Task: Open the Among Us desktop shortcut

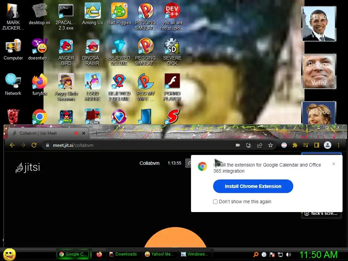Action: click(x=92, y=14)
